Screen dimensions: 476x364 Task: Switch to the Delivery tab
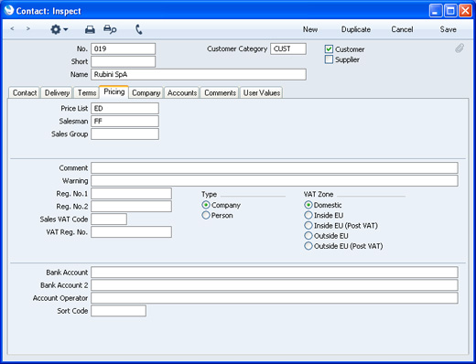pos(57,92)
